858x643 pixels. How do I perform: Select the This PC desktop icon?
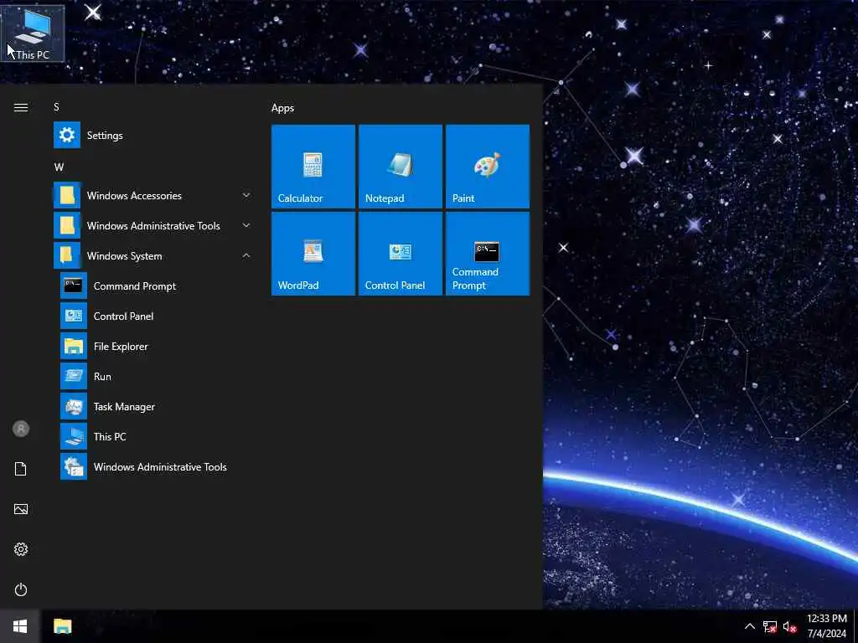tap(33, 33)
